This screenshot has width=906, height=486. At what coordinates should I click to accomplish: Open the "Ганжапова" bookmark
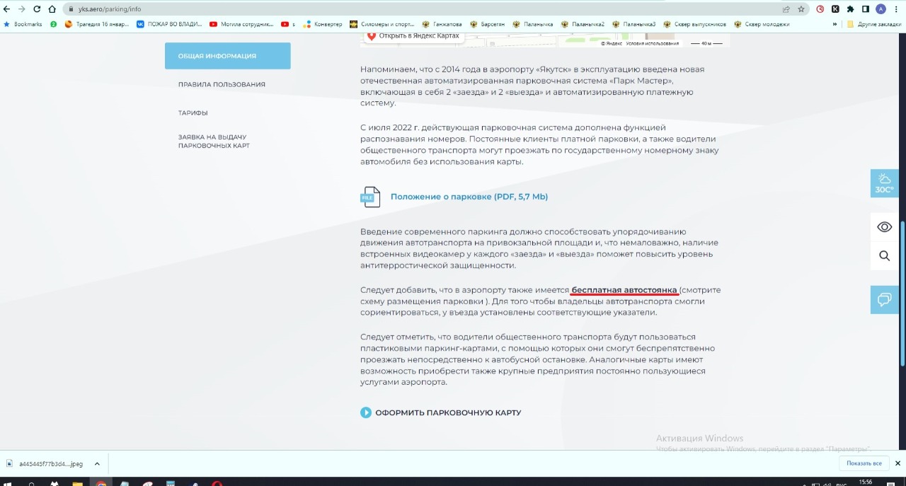click(442, 24)
